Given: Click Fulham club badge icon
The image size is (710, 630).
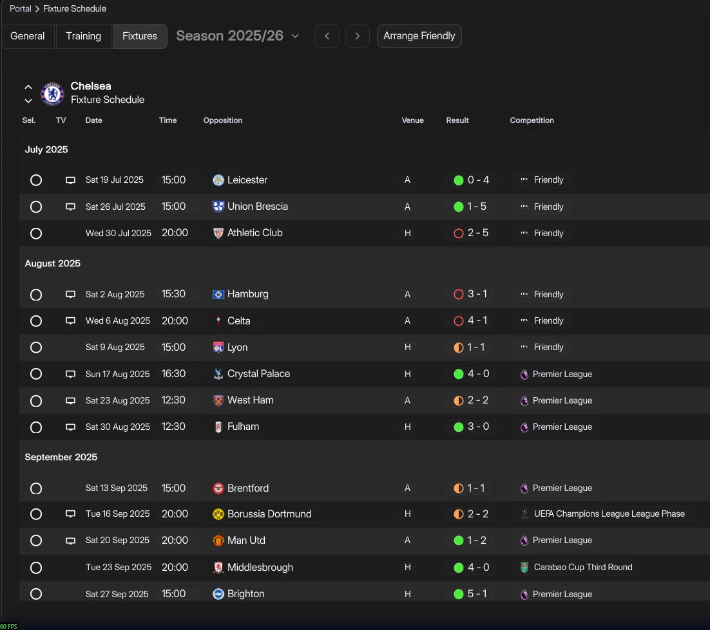Looking at the screenshot, I should pyautogui.click(x=218, y=427).
